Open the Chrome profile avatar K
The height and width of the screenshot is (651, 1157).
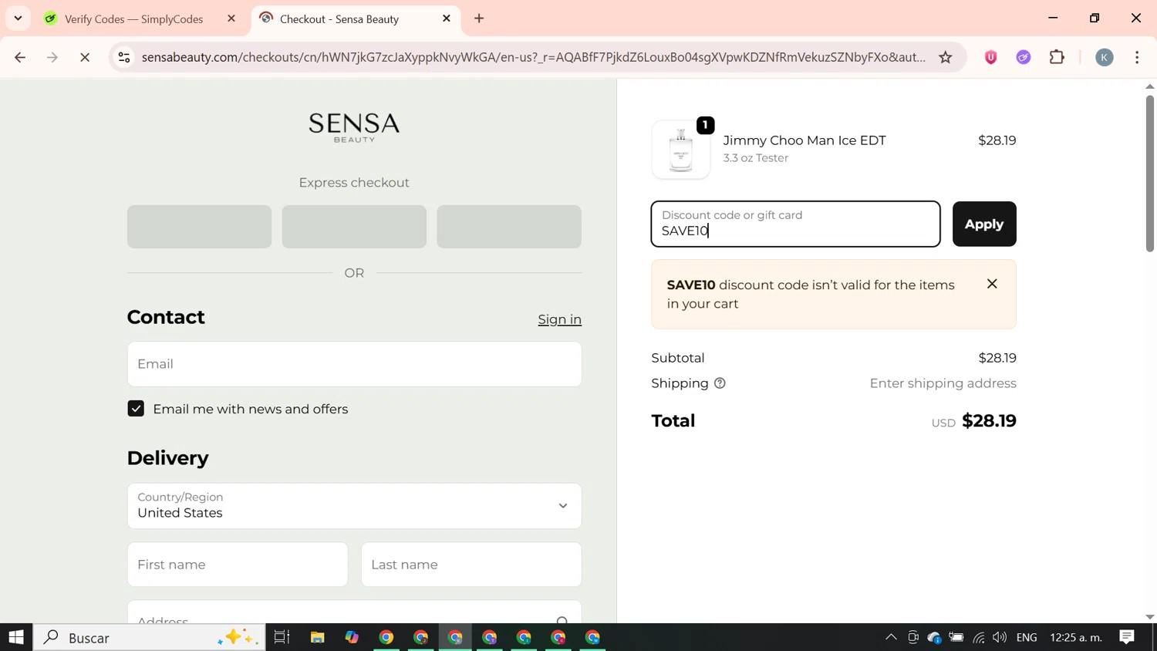(1105, 57)
